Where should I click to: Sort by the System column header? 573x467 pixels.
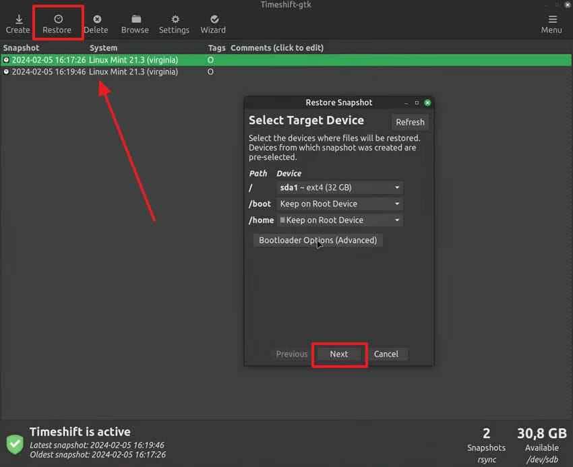pos(104,48)
